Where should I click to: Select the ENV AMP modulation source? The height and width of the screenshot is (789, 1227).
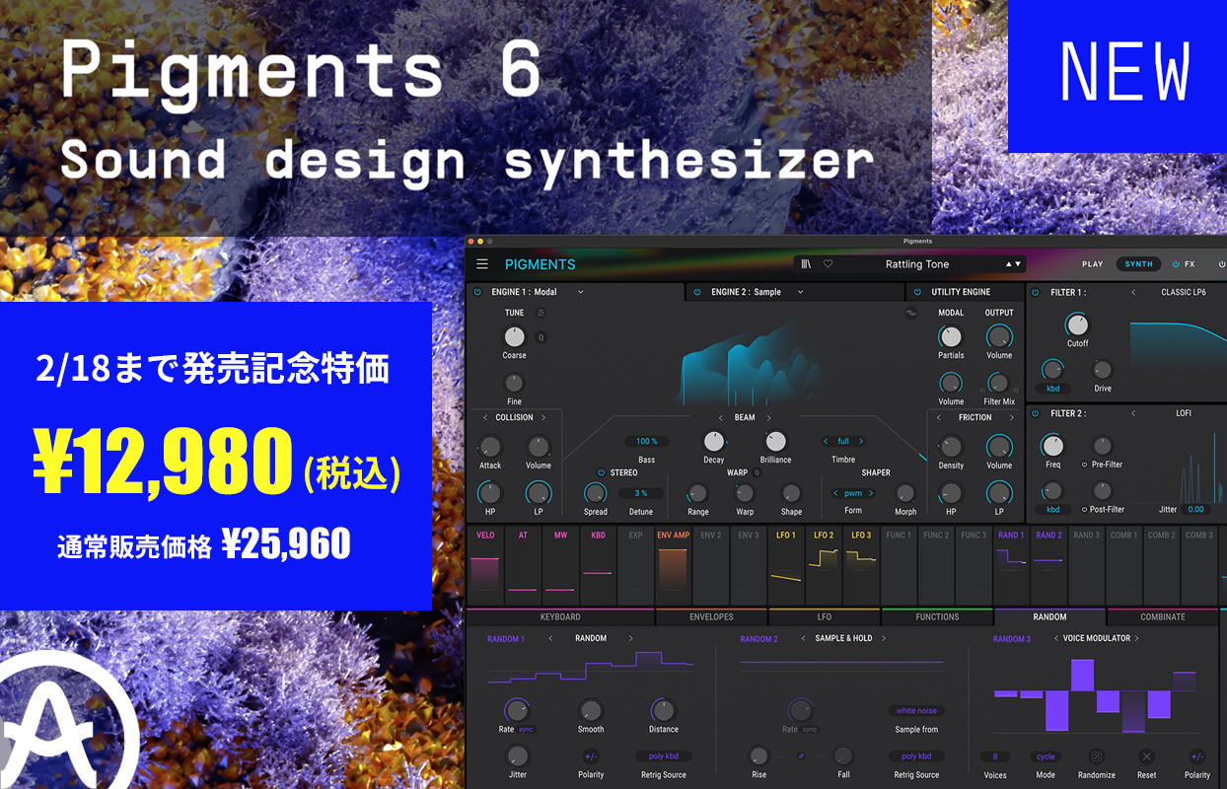pyautogui.click(x=674, y=566)
